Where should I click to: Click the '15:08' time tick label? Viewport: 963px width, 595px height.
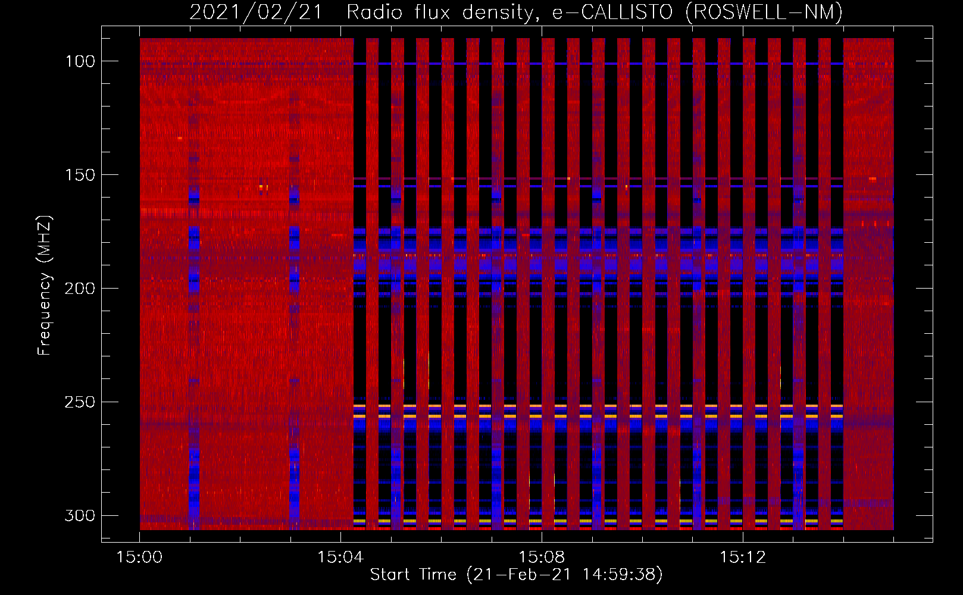point(542,558)
